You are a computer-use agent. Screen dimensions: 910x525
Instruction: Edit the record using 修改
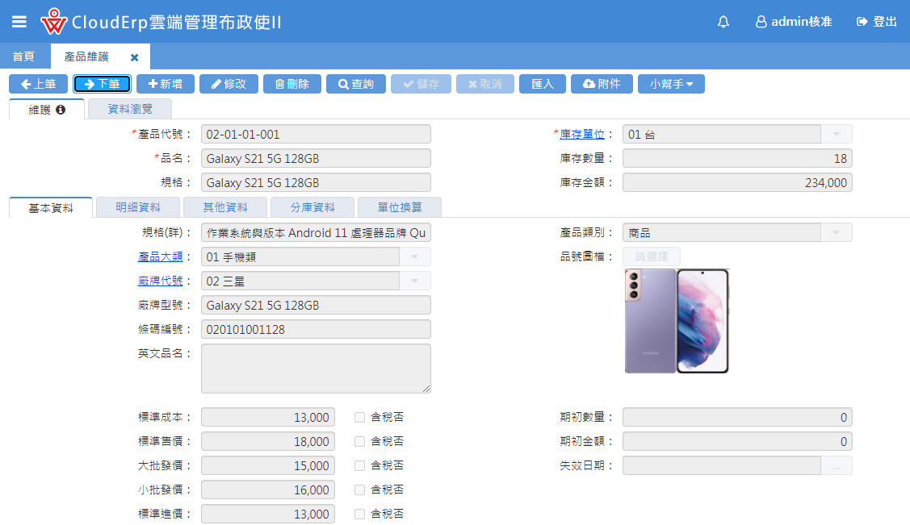(229, 84)
